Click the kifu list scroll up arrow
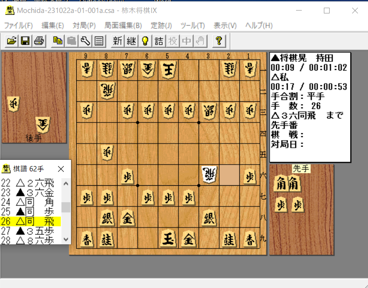This screenshot has height=288, width=368. click(x=66, y=183)
